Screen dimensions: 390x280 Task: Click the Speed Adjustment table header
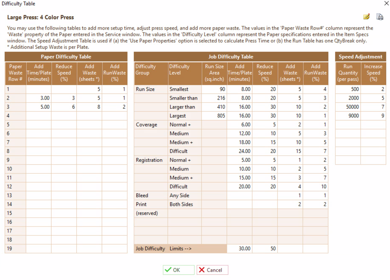click(360, 57)
